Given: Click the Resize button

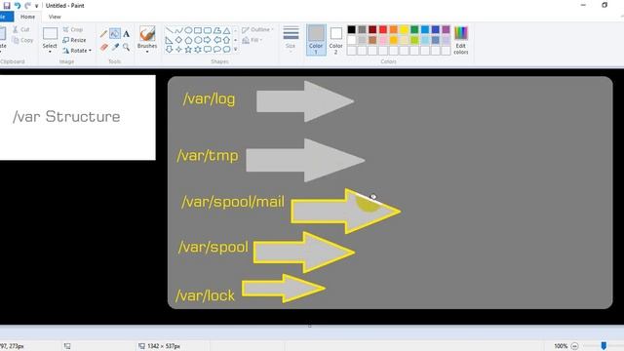Looking at the screenshot, I should coord(74,40).
